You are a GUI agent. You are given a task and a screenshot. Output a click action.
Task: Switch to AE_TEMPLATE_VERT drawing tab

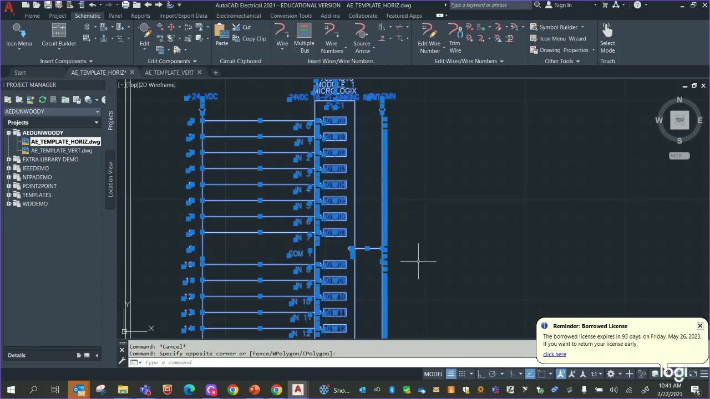click(169, 73)
